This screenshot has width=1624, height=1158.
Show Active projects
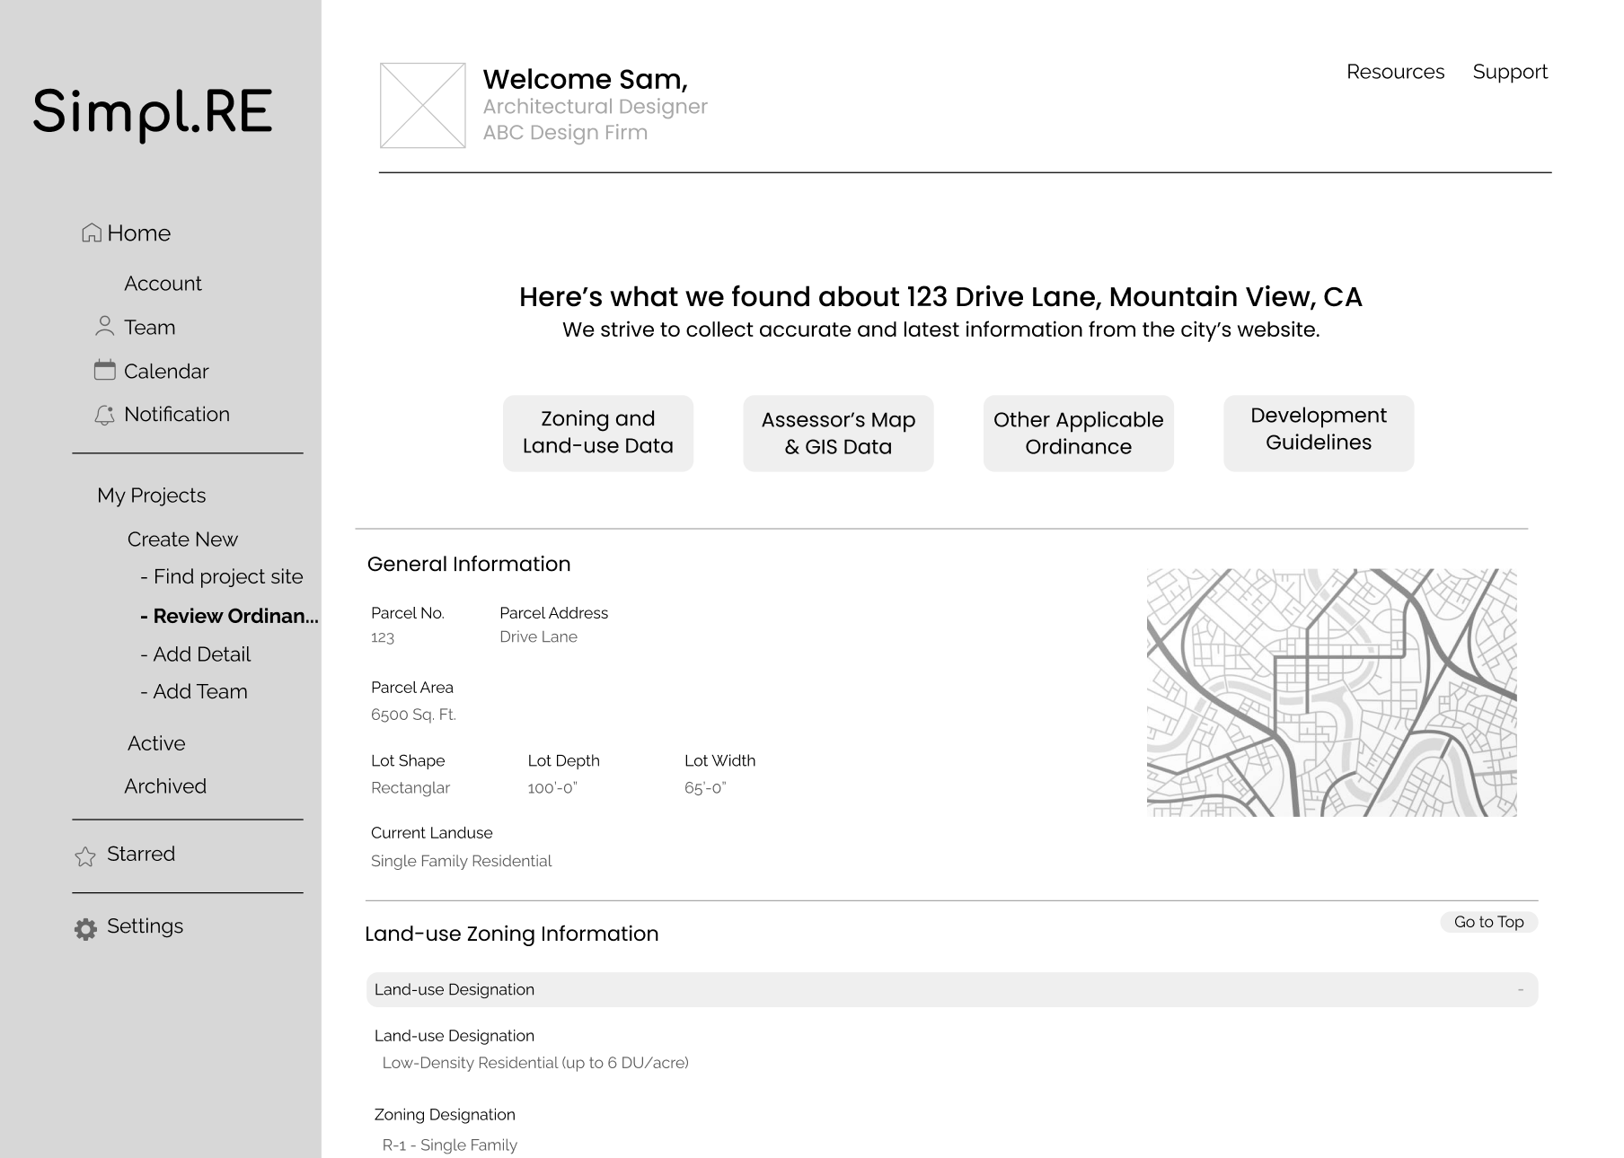point(156,743)
